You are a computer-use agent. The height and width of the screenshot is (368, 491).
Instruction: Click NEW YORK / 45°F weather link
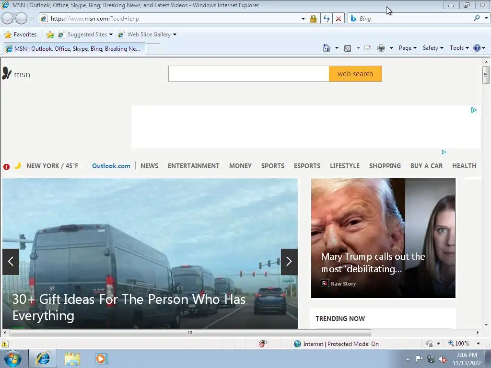pos(52,166)
